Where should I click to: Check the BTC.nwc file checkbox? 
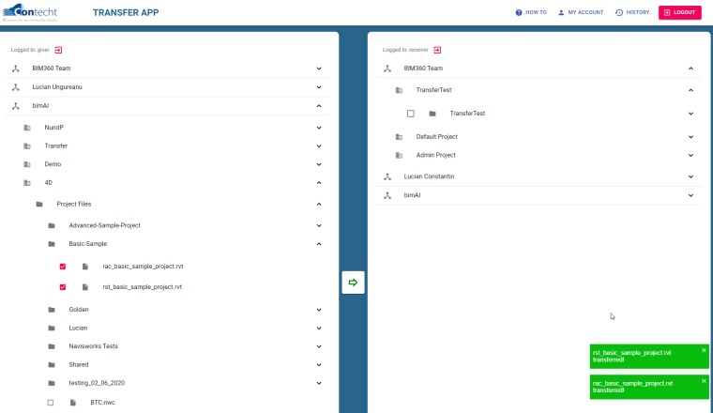pos(51,403)
